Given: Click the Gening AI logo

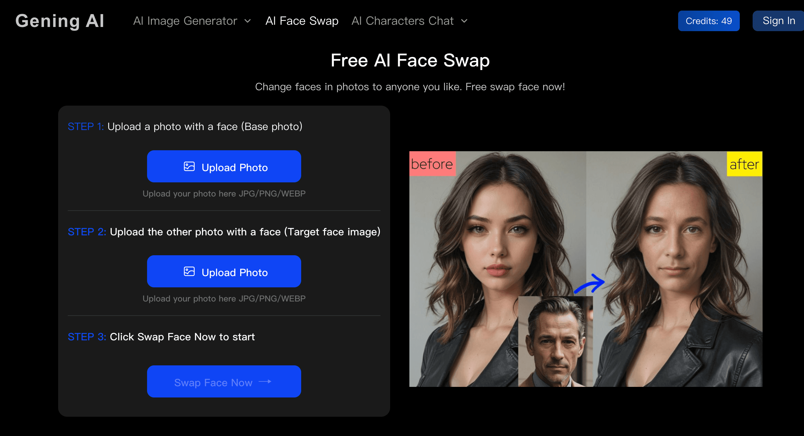Looking at the screenshot, I should [60, 21].
